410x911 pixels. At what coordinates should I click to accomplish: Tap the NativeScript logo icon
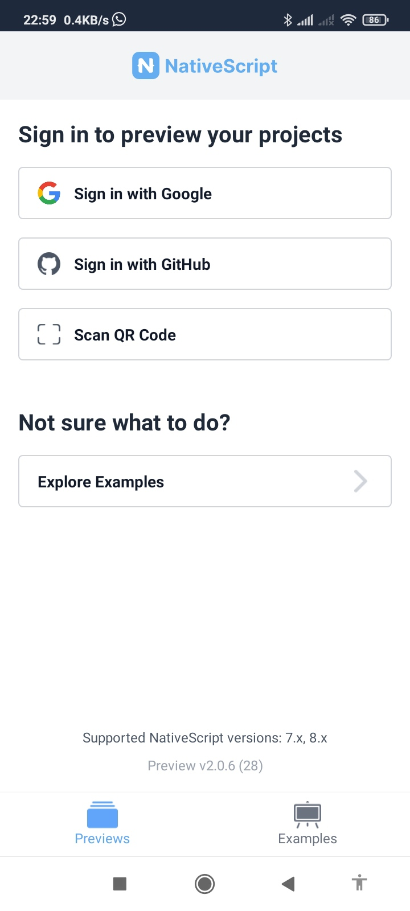[x=146, y=66]
